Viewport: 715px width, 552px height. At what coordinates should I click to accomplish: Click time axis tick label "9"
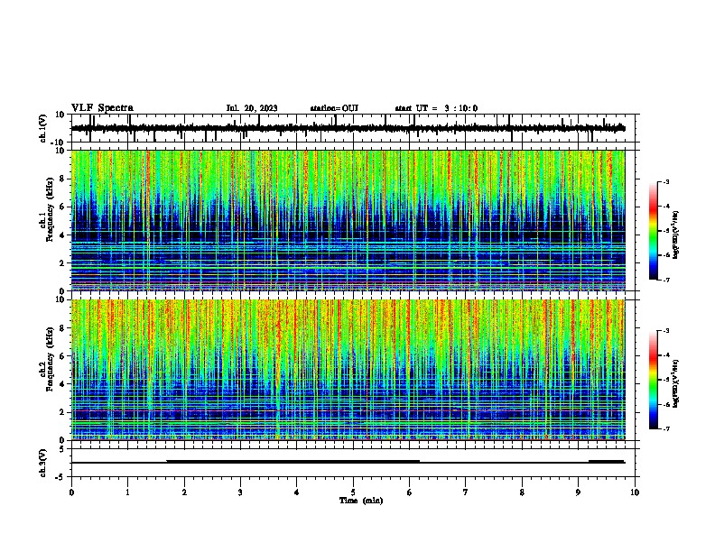pos(578,492)
